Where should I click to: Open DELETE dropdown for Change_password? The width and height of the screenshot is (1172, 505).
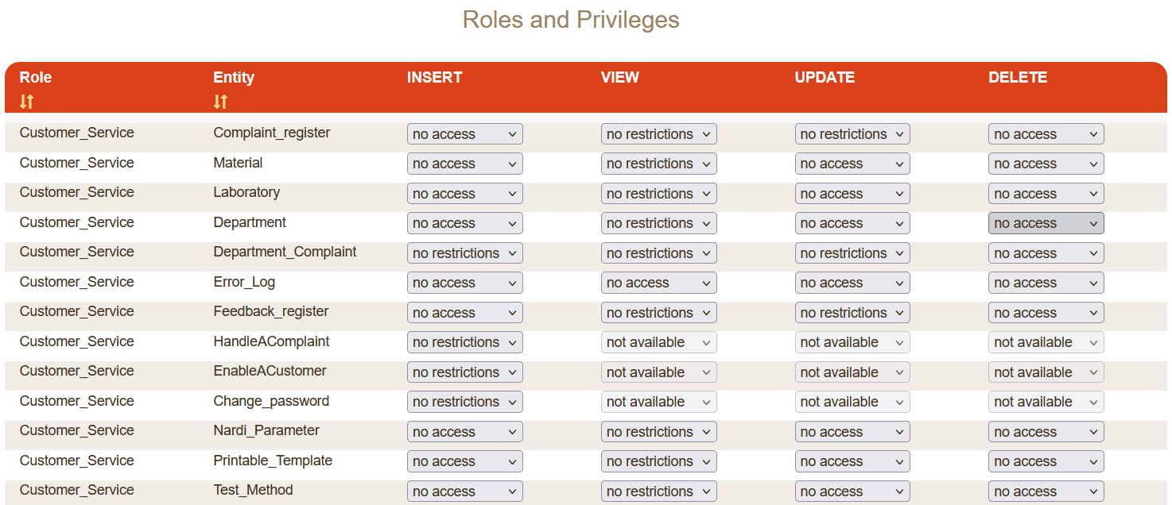pyautogui.click(x=1046, y=402)
